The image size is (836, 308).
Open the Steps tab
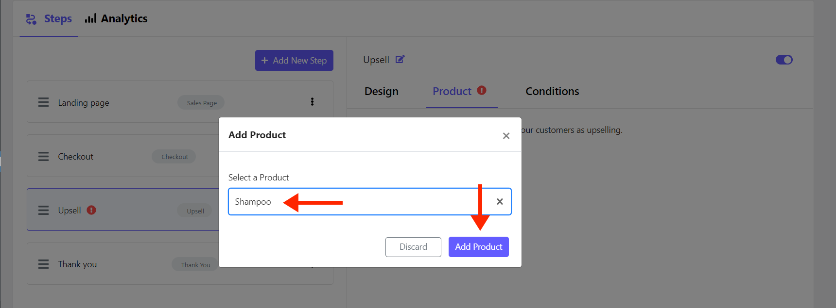[49, 19]
